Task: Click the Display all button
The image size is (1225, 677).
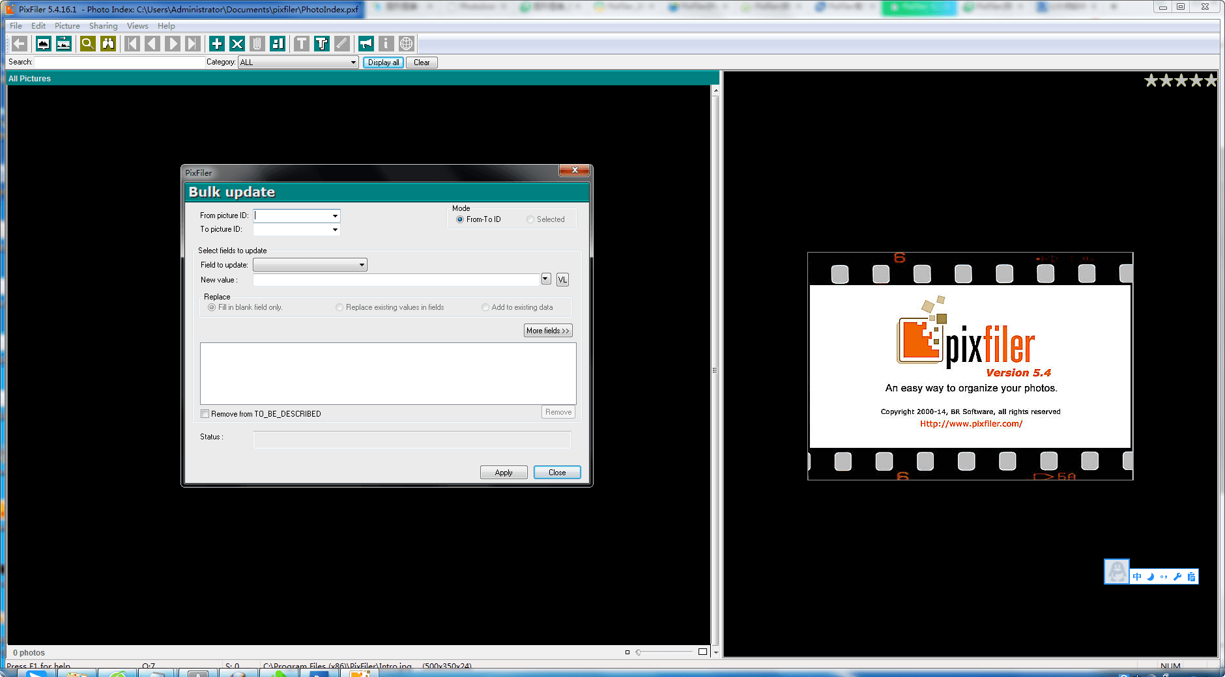Action: click(383, 62)
